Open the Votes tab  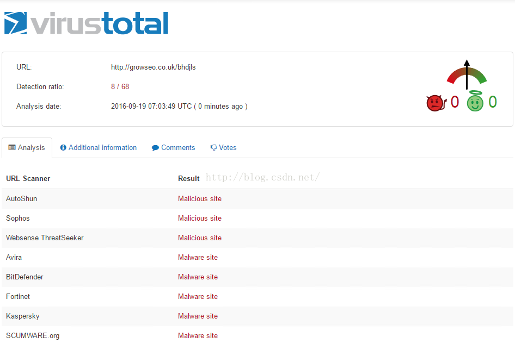coord(223,147)
